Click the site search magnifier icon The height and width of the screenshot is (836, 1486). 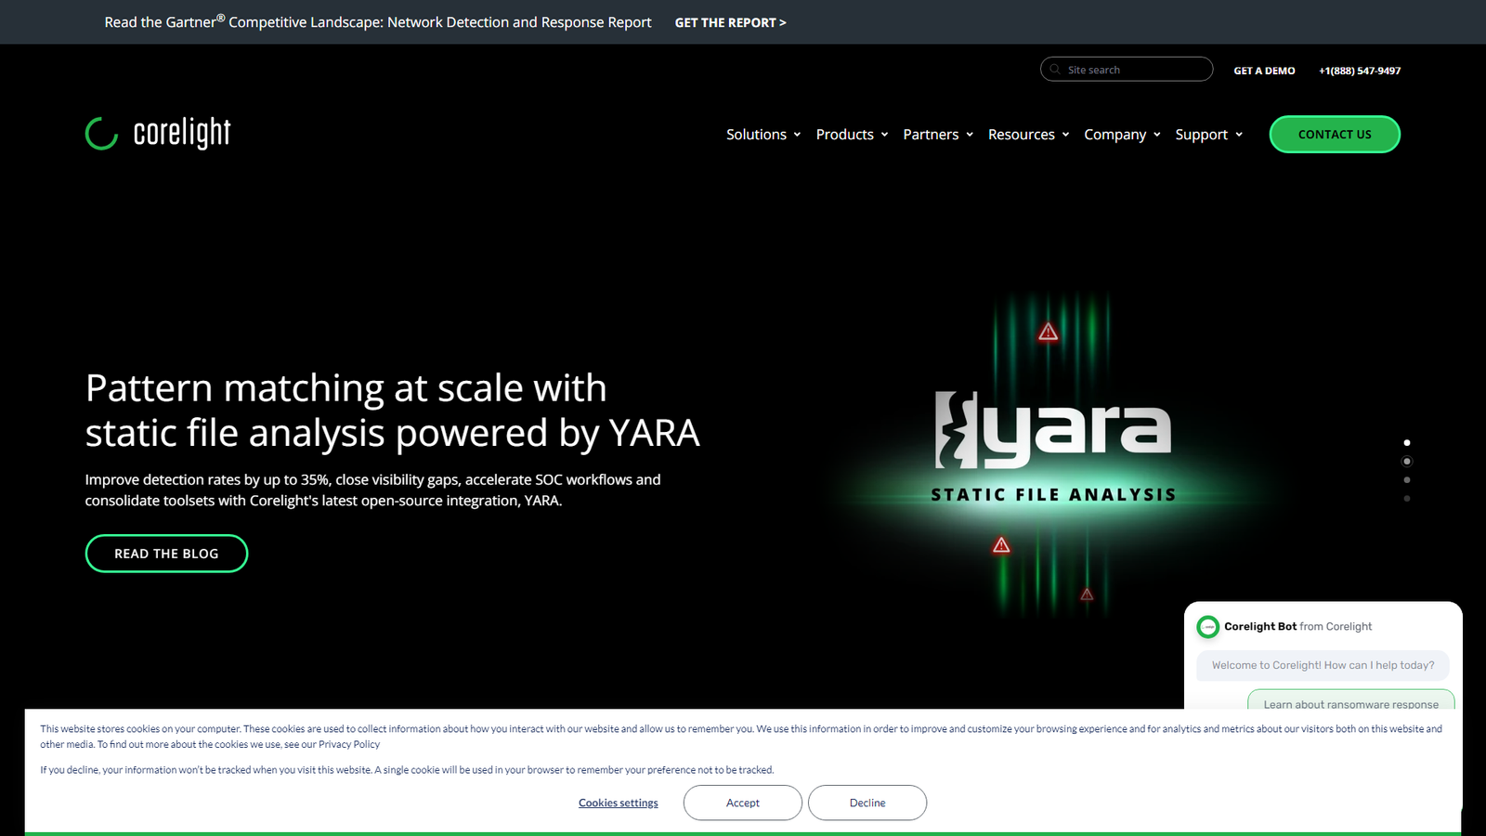pos(1055,70)
